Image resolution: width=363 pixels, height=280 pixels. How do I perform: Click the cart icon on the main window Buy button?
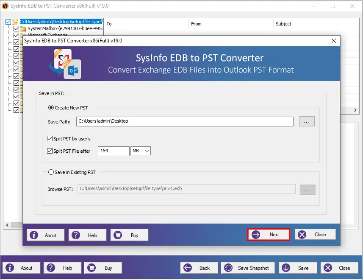pyautogui.click(x=91, y=268)
